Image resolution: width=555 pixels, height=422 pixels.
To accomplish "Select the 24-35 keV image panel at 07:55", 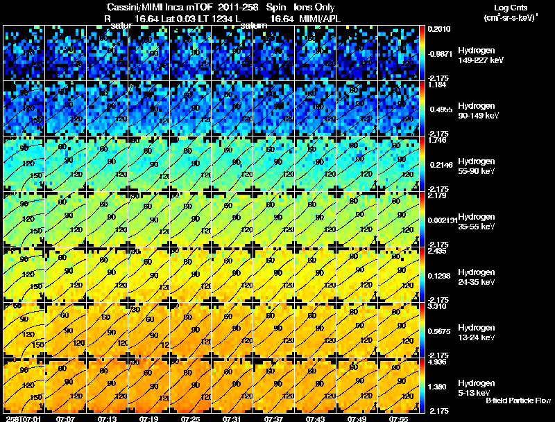I will [398, 275].
